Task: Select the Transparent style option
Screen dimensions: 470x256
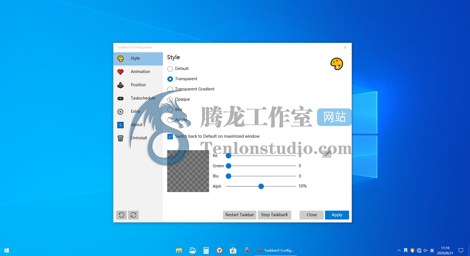Action: (170, 79)
